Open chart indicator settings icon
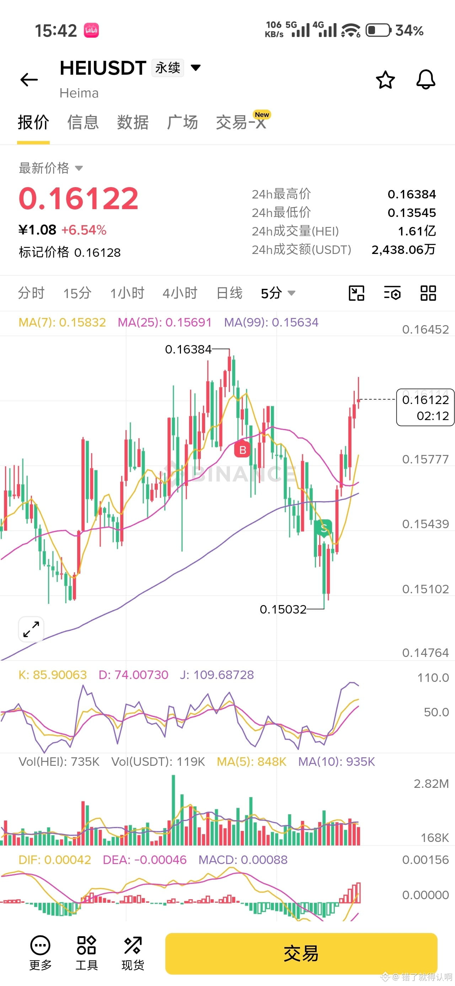Viewport: 455px width, 986px height. coord(392,293)
